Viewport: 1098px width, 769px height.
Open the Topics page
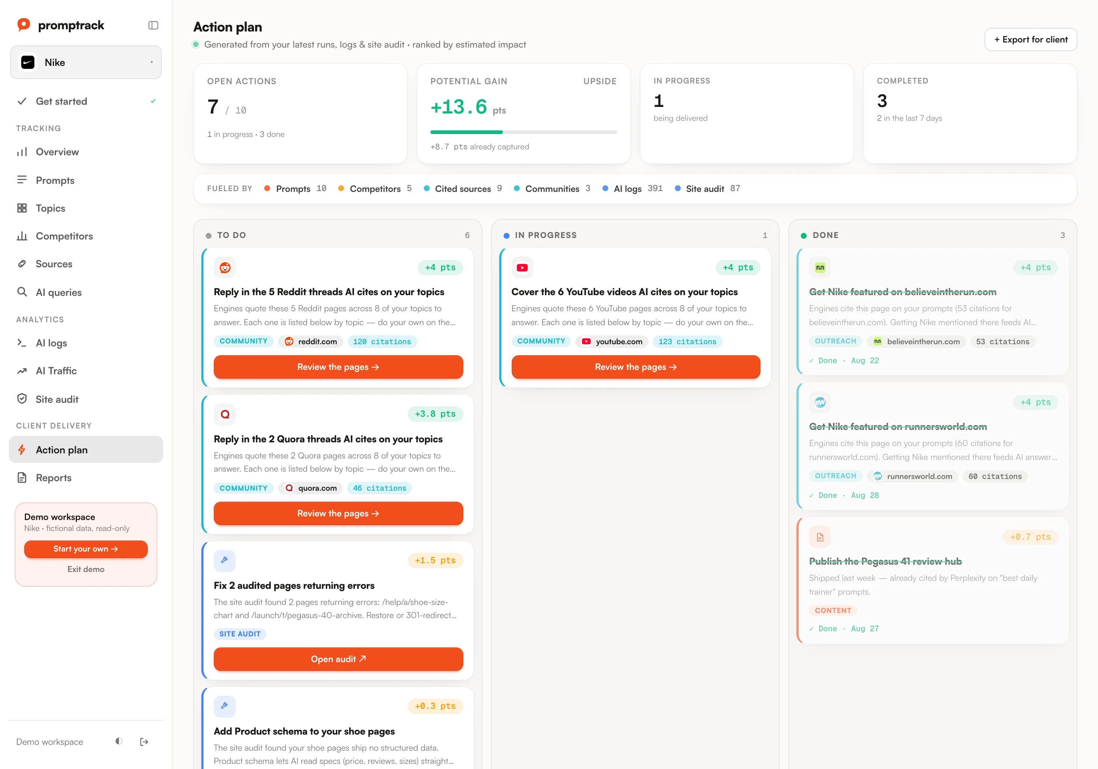pos(86,208)
